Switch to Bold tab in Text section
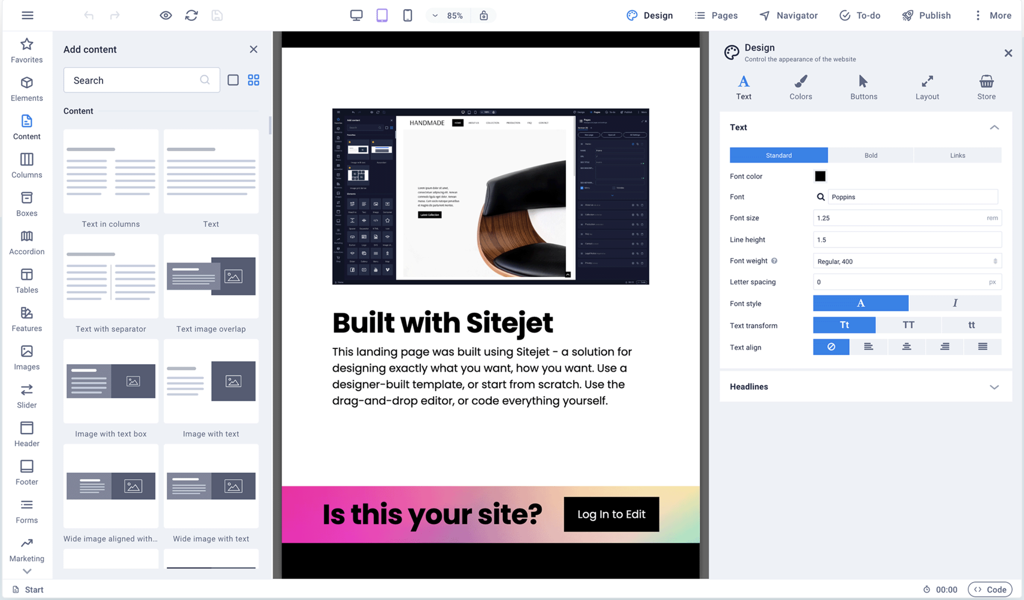The width and height of the screenshot is (1024, 600). [870, 154]
